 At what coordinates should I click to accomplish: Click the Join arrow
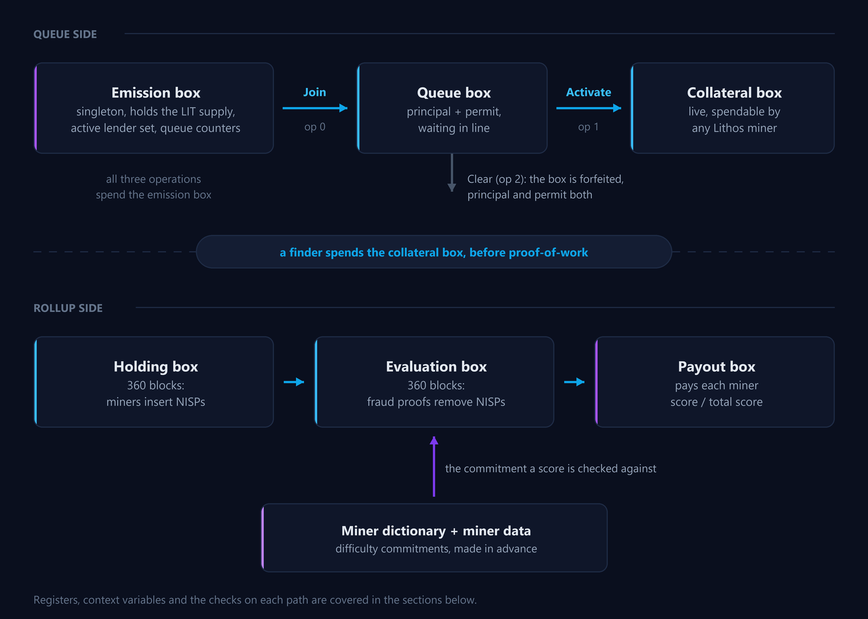tap(315, 108)
